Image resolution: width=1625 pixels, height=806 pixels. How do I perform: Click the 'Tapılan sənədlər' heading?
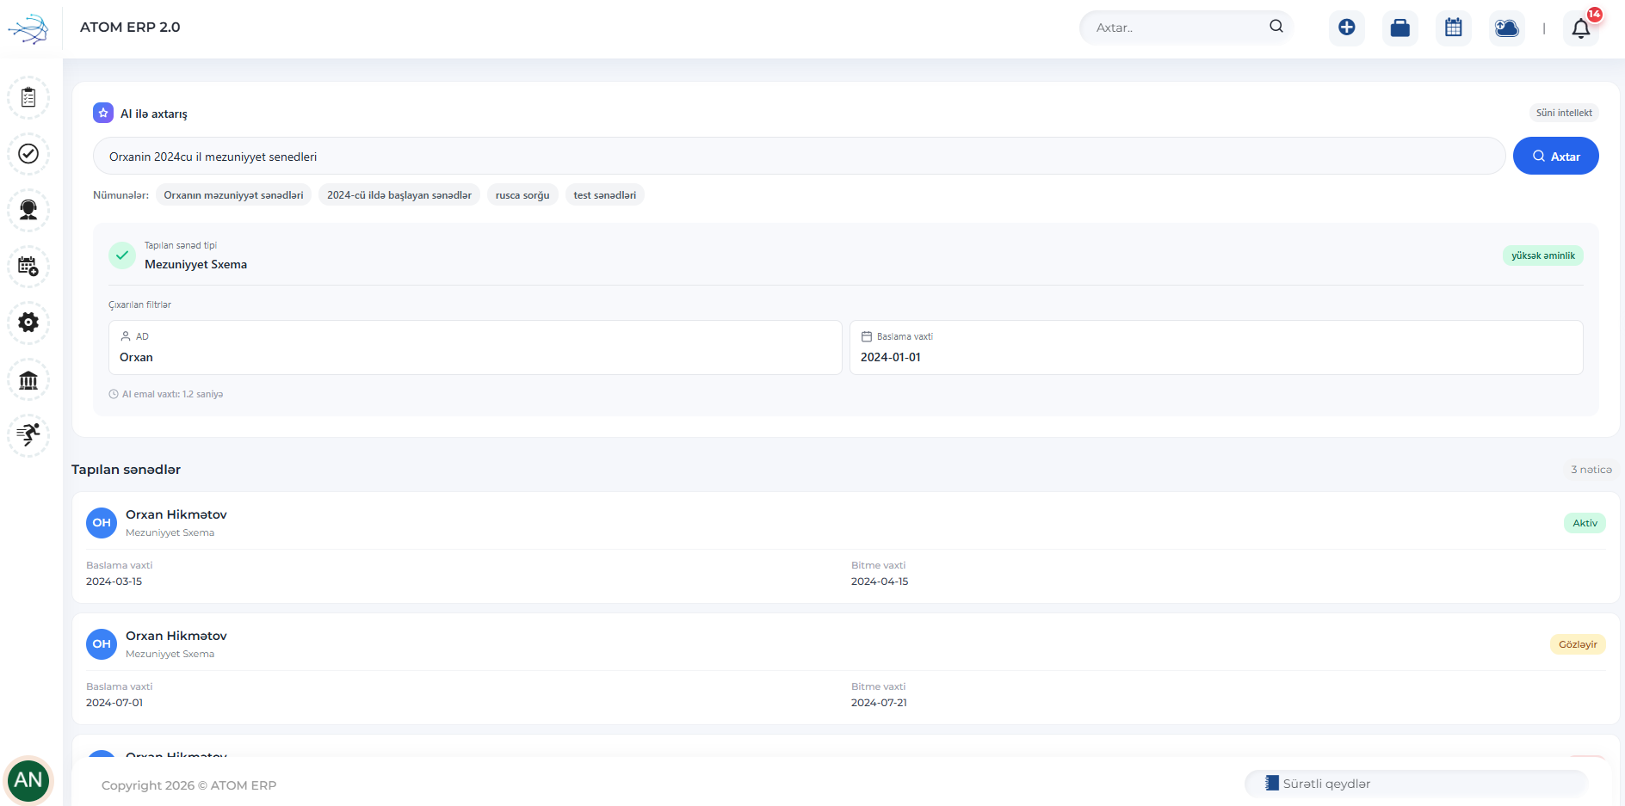point(126,470)
